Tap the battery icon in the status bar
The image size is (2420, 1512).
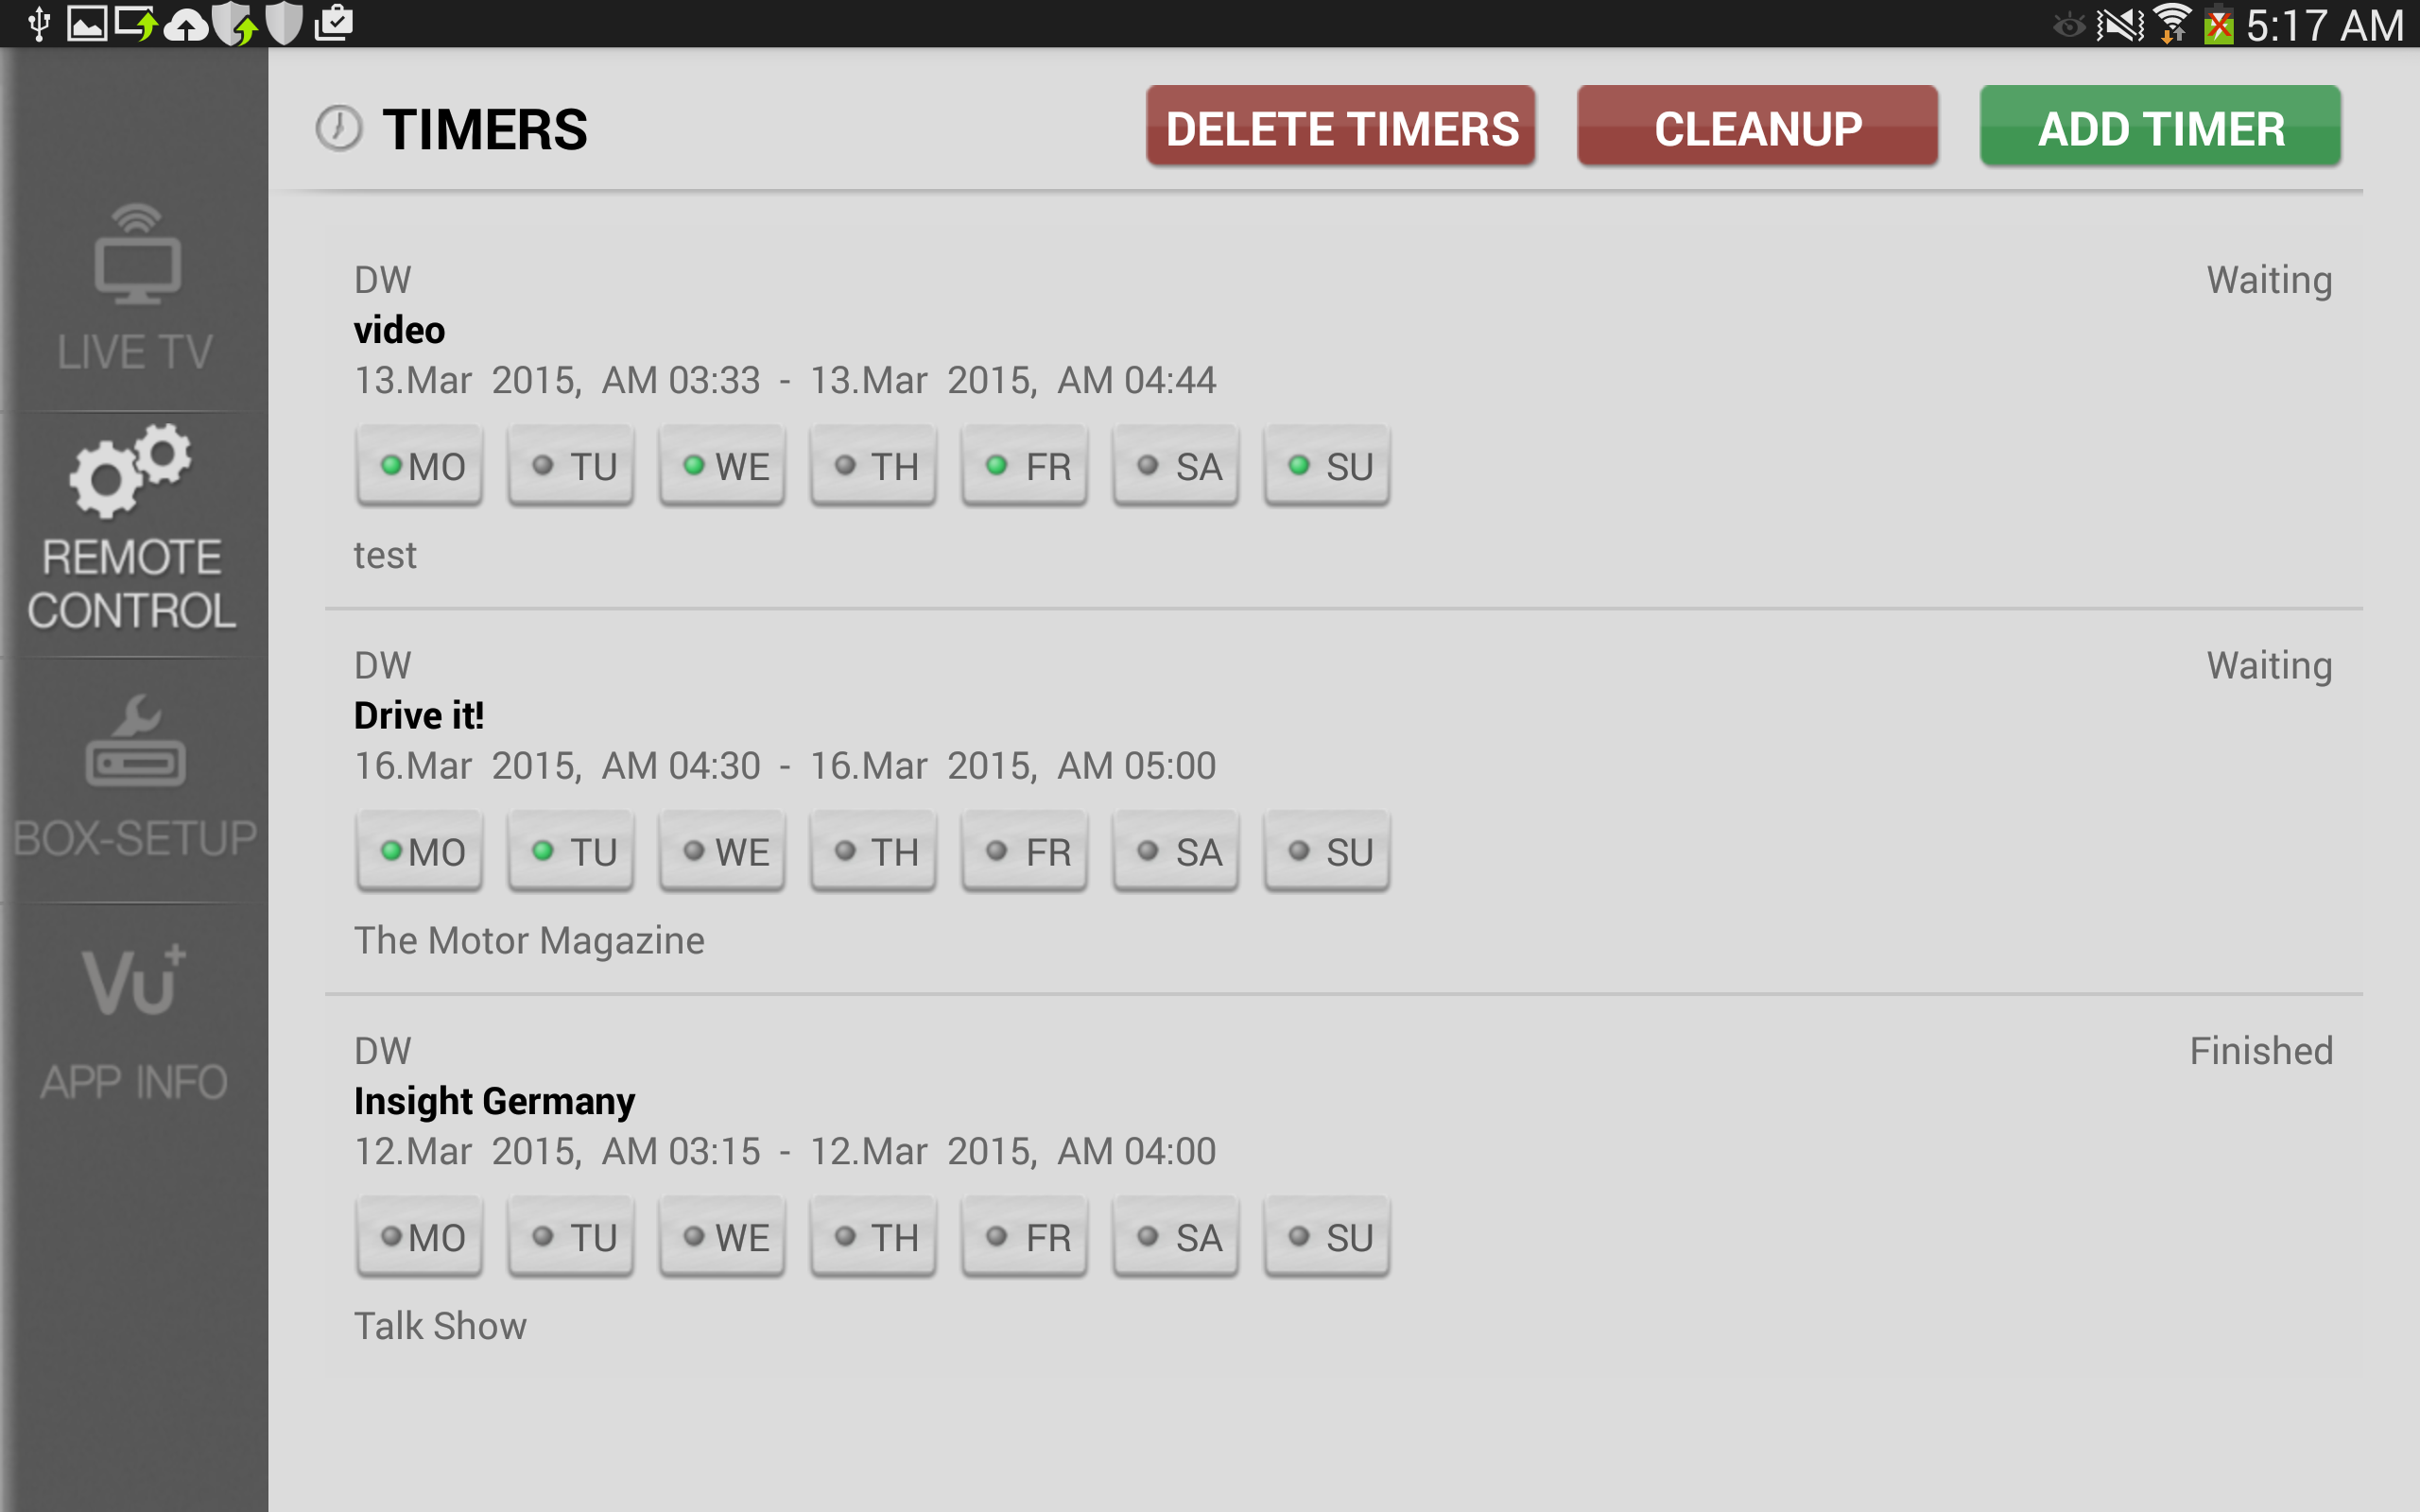2217,23
